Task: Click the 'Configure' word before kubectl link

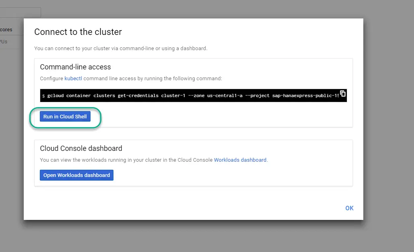Action: coord(51,79)
